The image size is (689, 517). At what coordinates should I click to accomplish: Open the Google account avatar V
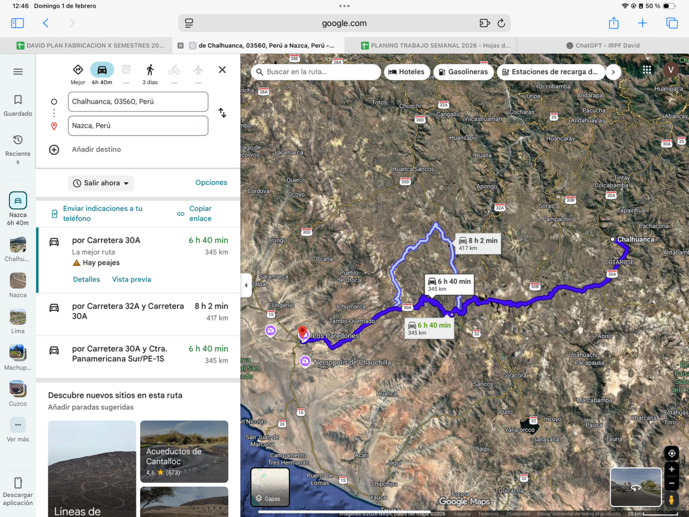671,70
